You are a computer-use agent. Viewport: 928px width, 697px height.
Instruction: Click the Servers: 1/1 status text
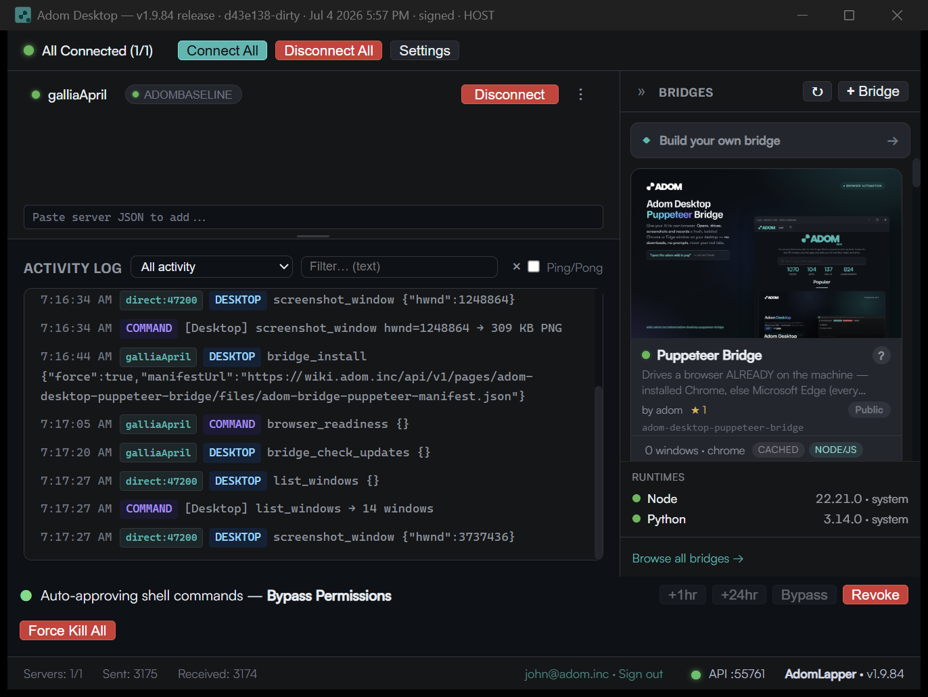pos(53,674)
